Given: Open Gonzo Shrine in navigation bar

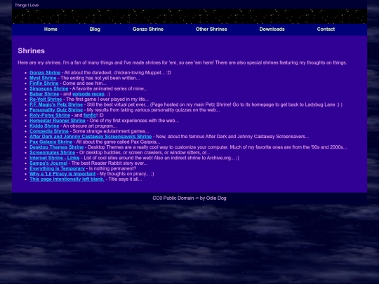Looking at the screenshot, I should pos(148,29).
